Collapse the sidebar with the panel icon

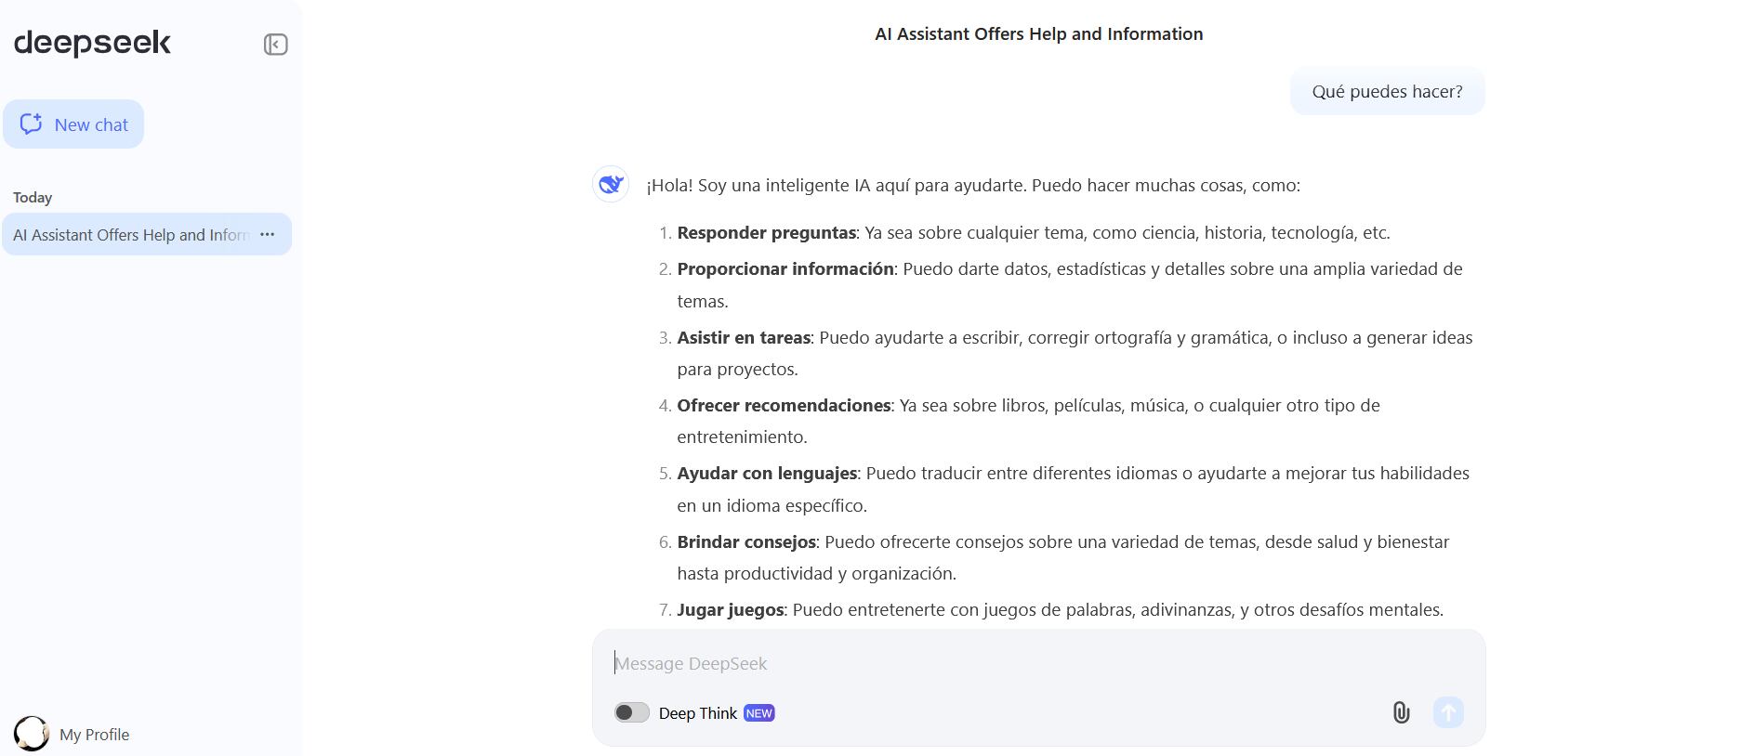pos(275,45)
